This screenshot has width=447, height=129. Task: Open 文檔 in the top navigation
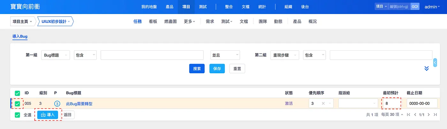tap(246, 7)
